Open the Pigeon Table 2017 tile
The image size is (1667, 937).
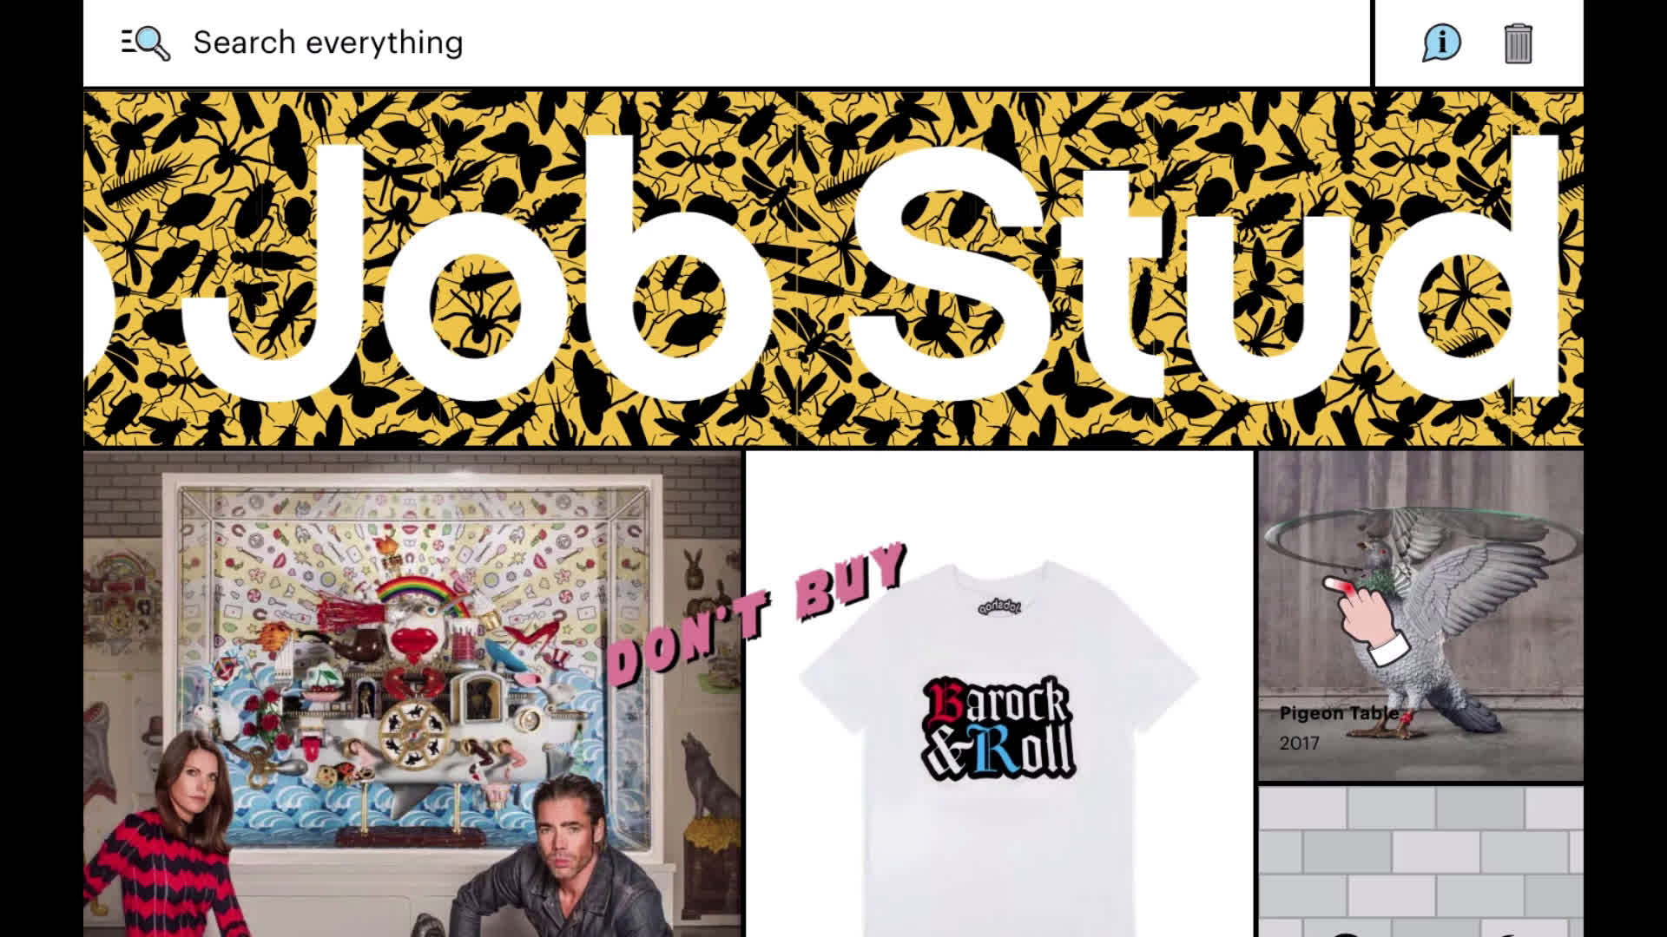pos(1420,616)
